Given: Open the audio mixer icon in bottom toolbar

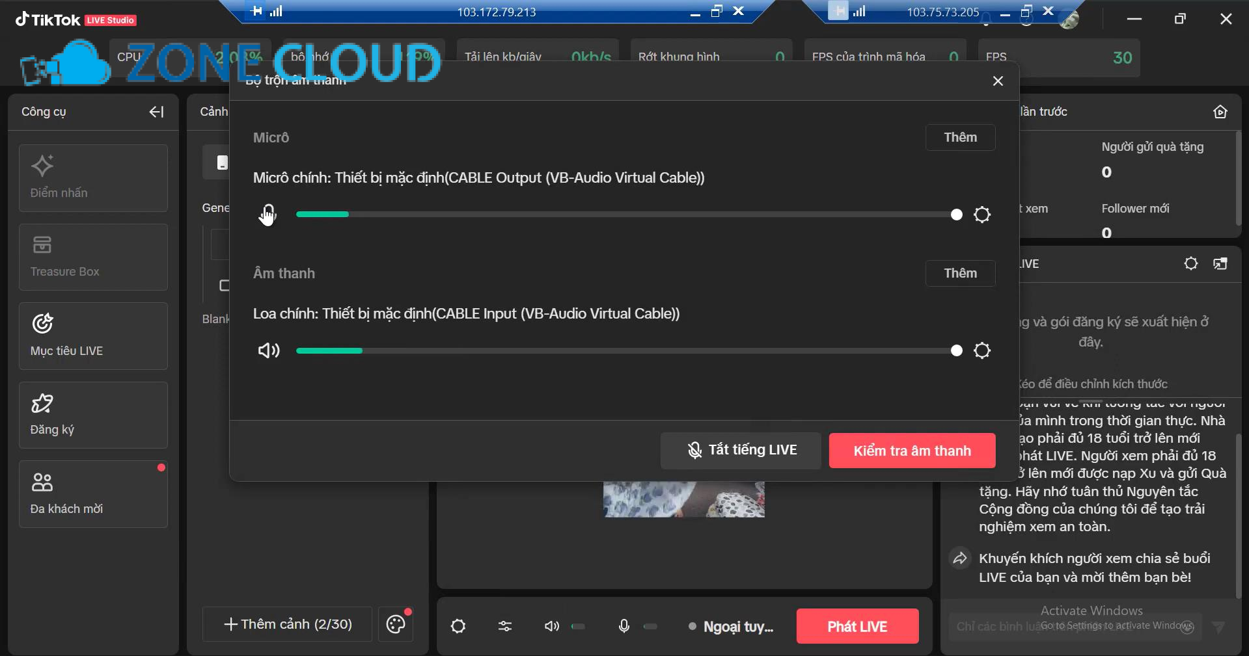Looking at the screenshot, I should point(505,626).
